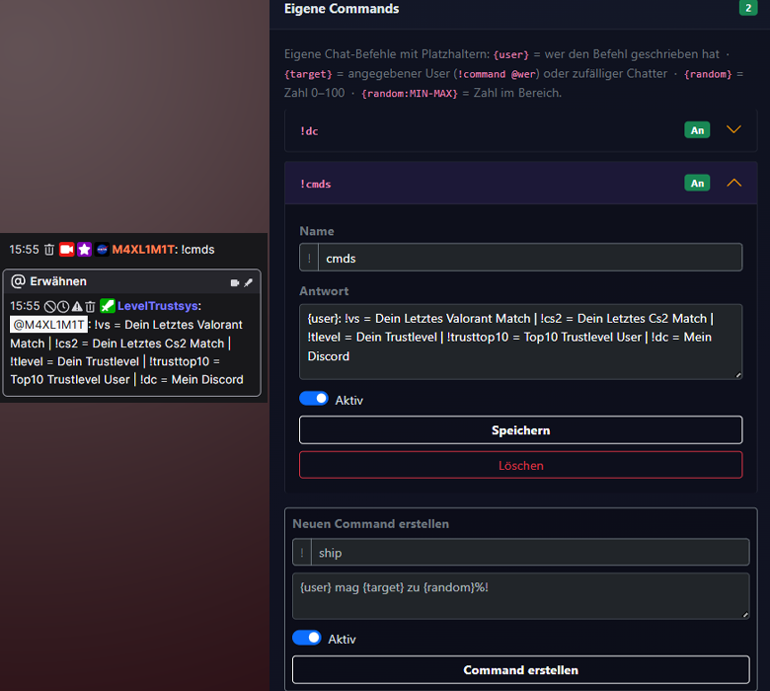Delete M4XL1M1T's !cmds message via trash icon
770x691 pixels.
[49, 250]
